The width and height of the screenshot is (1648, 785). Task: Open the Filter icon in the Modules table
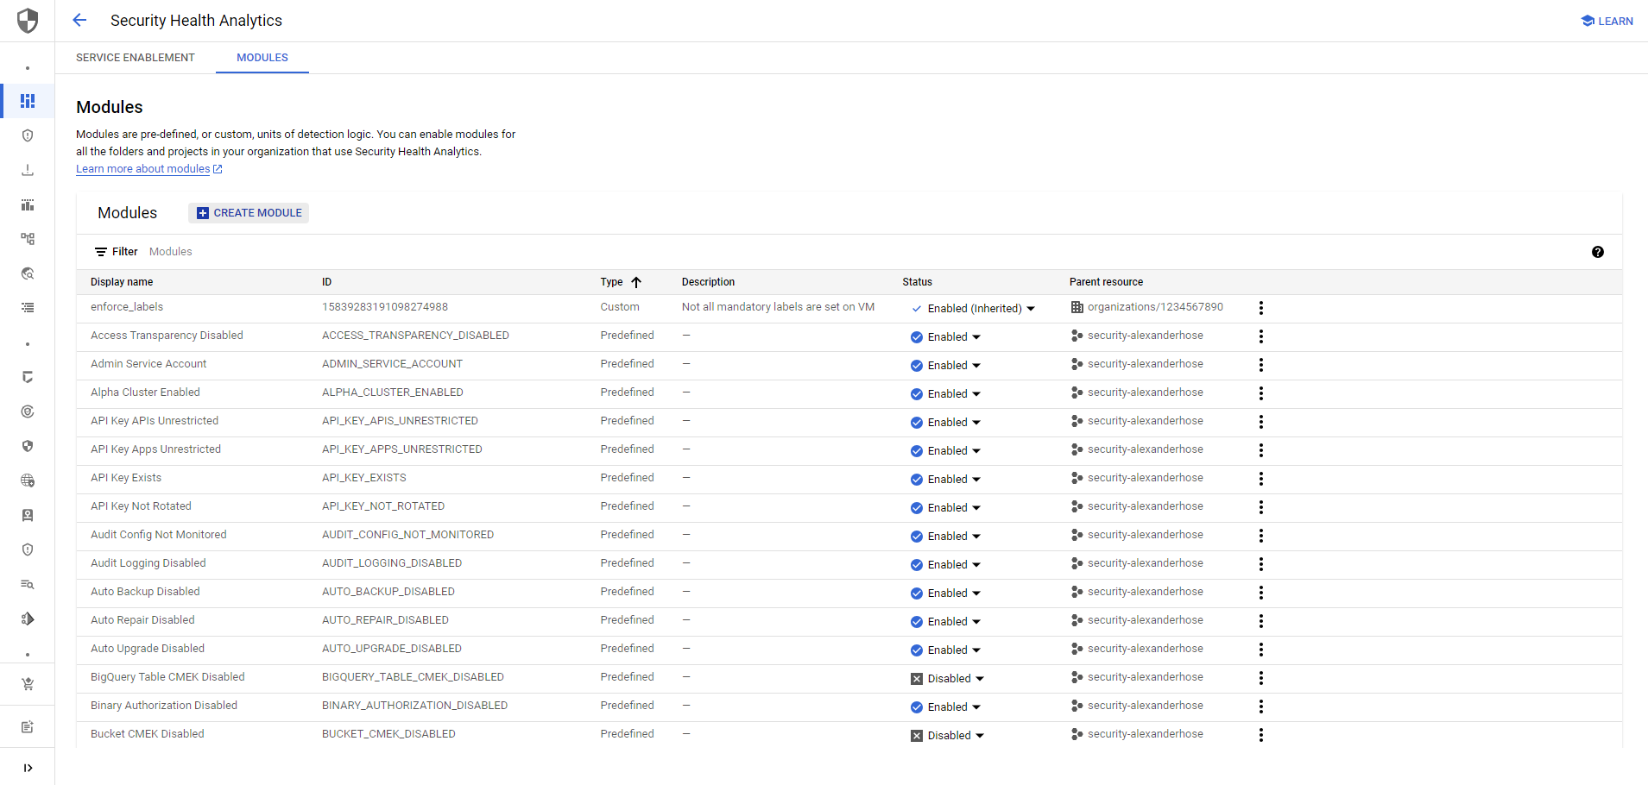pos(103,251)
